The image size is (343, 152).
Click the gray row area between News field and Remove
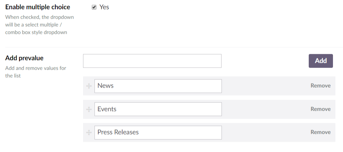coord(266,86)
